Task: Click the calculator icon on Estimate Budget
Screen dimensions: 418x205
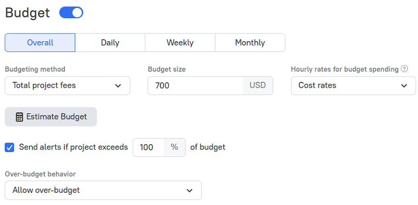Action: tap(19, 117)
